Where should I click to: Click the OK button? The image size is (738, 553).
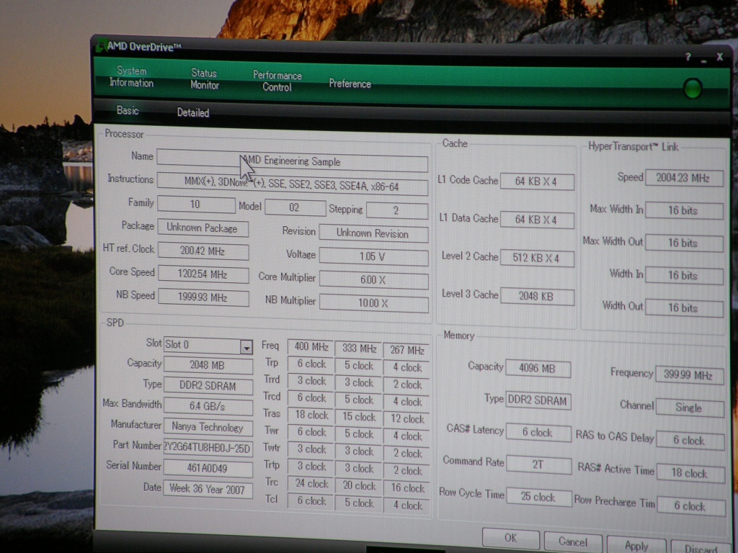coord(511,538)
